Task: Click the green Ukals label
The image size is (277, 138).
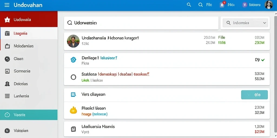Action: coord(85,80)
